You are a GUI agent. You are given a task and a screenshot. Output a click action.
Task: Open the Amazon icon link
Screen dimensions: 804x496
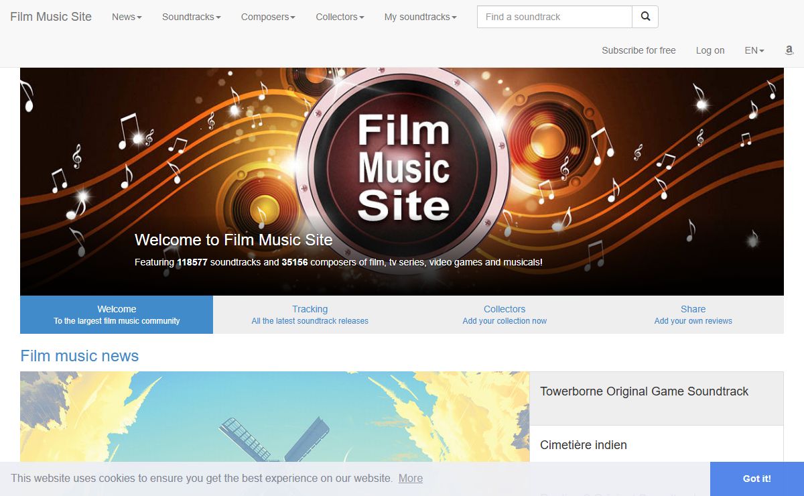coord(789,50)
